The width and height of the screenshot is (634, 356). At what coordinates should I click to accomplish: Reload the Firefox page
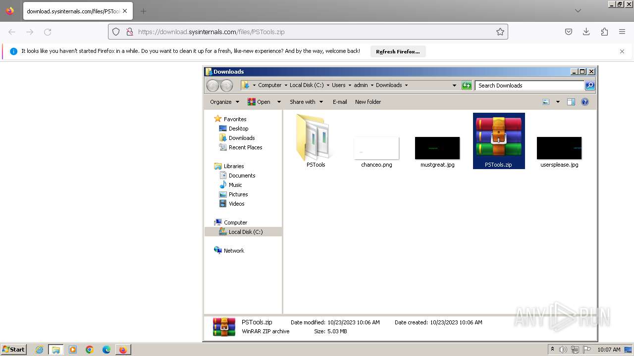pyautogui.click(x=48, y=32)
